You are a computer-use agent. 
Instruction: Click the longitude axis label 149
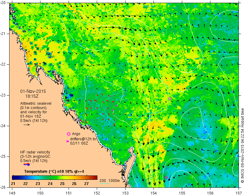click(12, 193)
